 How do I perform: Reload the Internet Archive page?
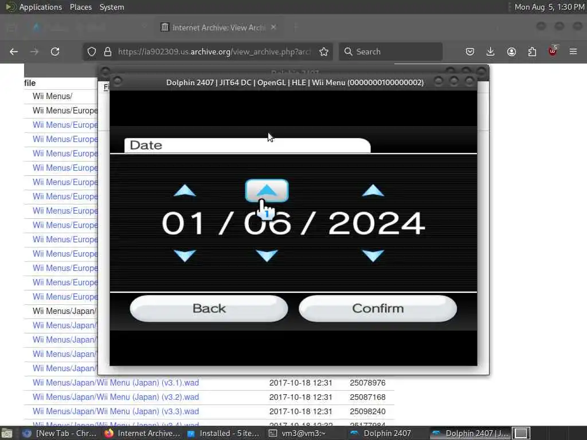[x=55, y=52]
